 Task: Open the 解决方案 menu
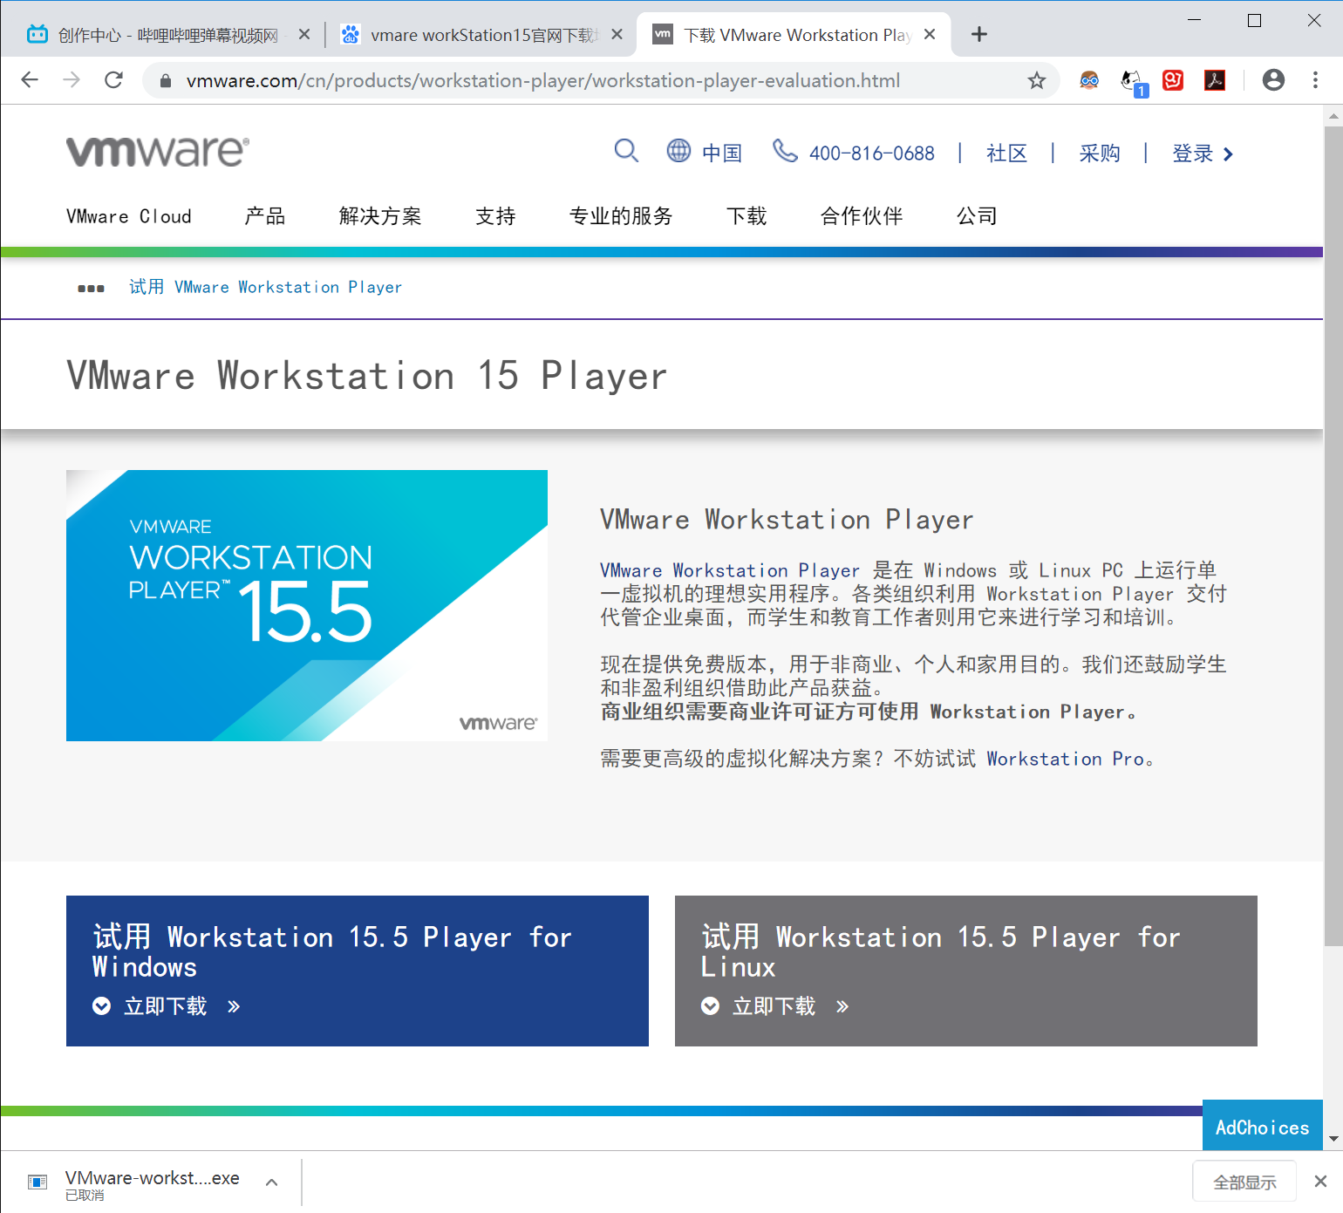(x=380, y=216)
